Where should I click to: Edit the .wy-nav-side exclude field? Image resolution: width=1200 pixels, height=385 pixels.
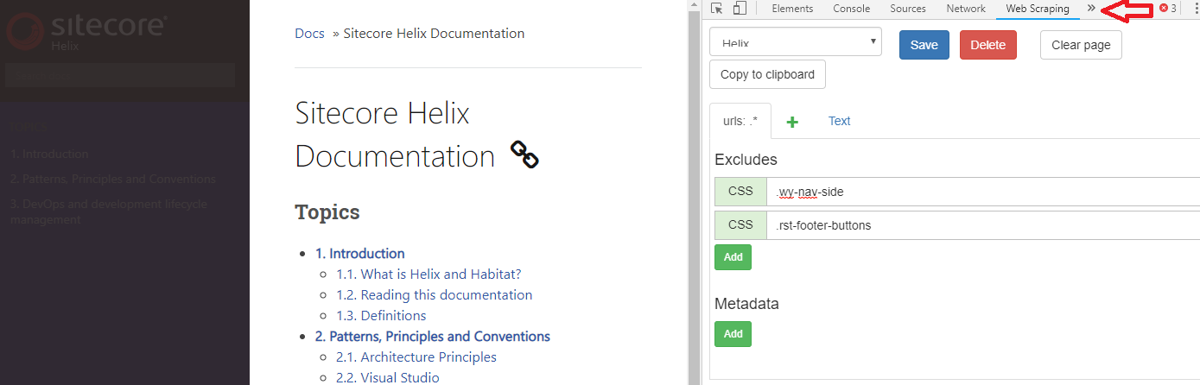coord(983,192)
